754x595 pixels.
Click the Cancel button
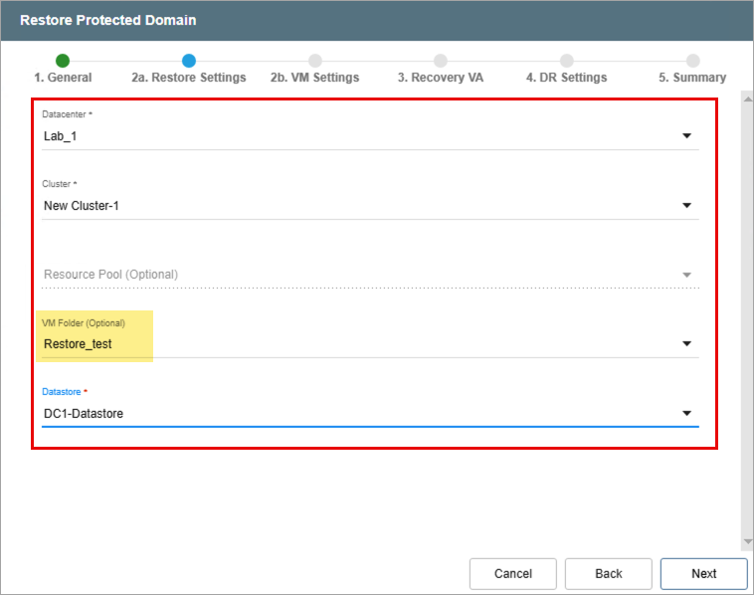(x=513, y=573)
